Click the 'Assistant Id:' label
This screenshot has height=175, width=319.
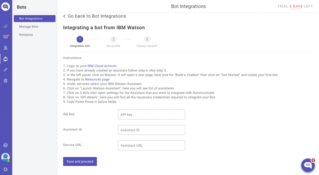(x=72, y=129)
